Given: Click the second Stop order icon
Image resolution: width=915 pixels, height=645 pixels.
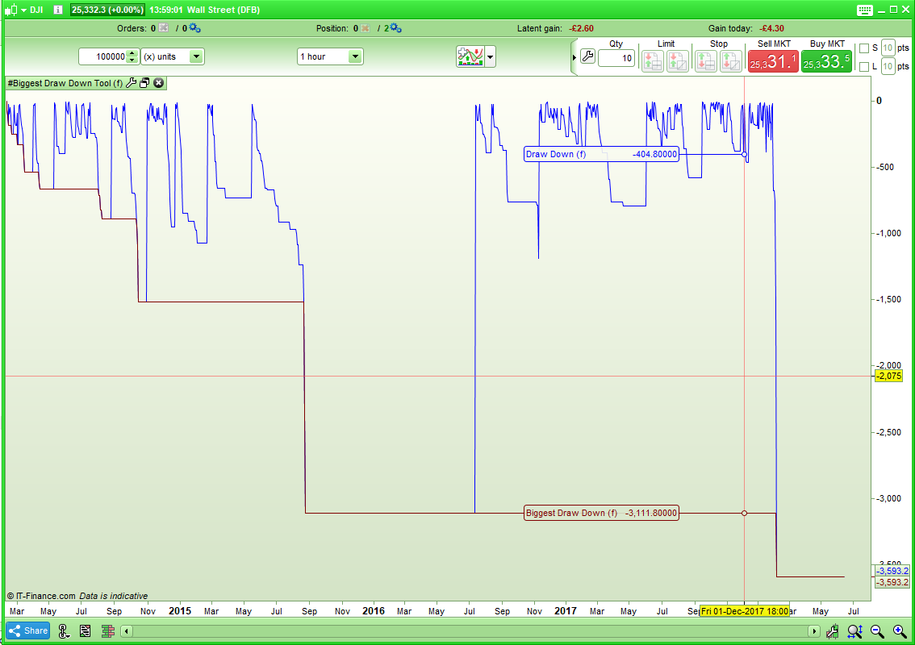Looking at the screenshot, I should [x=730, y=60].
